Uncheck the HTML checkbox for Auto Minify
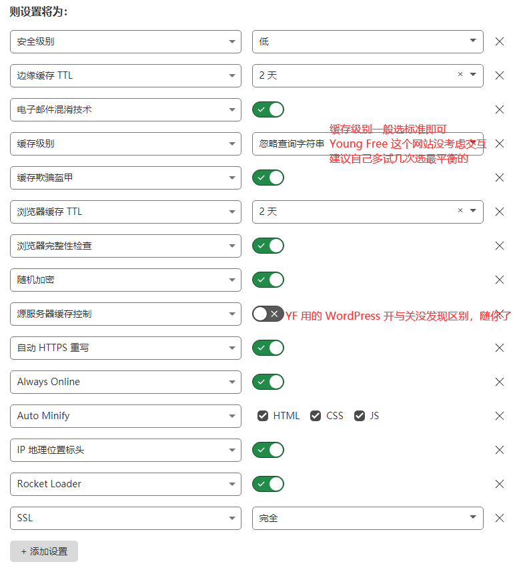 coord(263,416)
